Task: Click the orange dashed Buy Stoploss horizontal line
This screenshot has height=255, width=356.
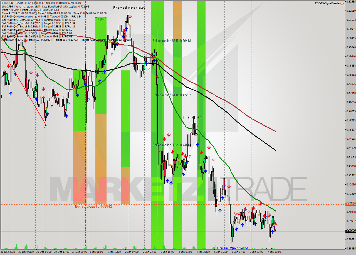Action: (172, 205)
